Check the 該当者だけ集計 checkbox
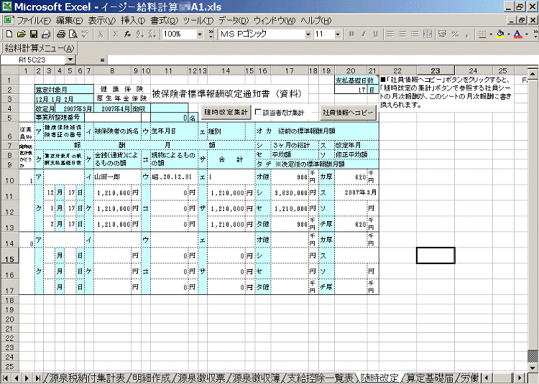The image size is (539, 384). (259, 112)
